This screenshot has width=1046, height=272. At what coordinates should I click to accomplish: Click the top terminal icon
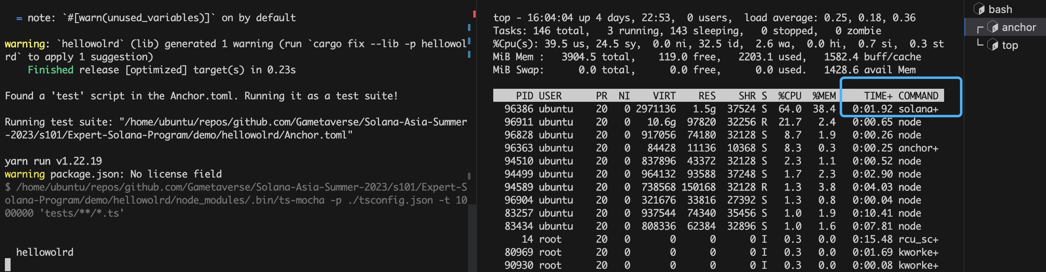pyautogui.click(x=993, y=45)
